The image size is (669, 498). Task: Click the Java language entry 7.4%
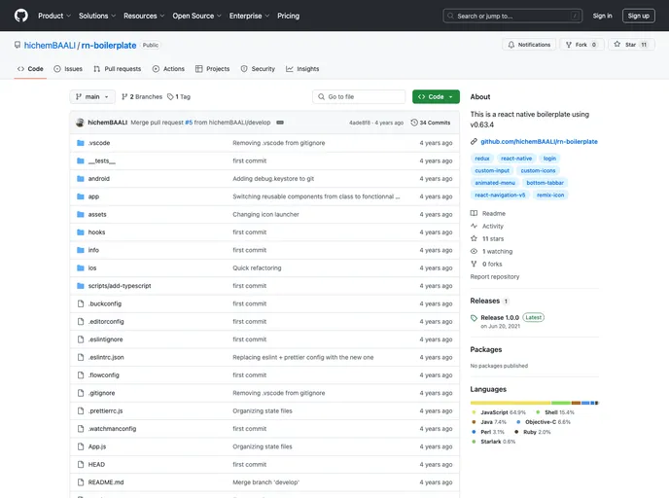[x=489, y=422]
